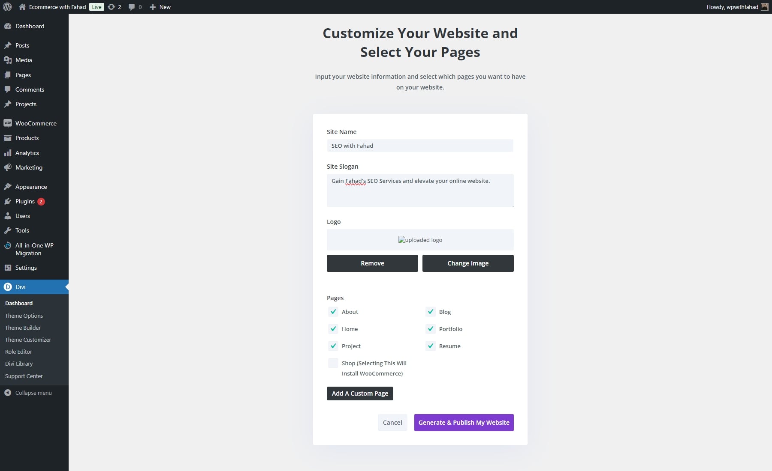Click inside the Site Name field

[420, 146]
